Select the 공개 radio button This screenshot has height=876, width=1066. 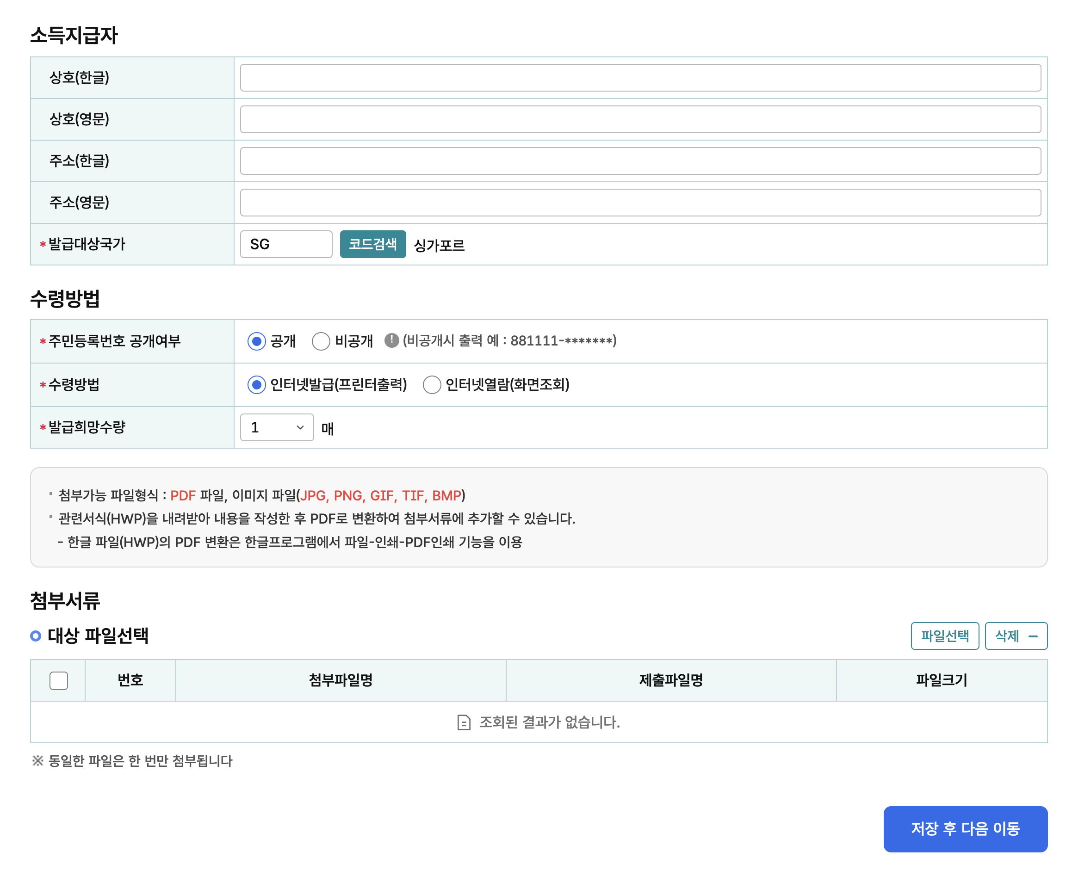point(256,341)
